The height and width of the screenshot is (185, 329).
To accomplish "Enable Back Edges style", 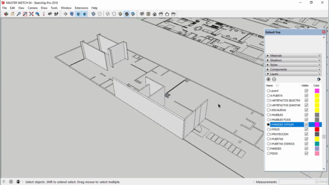I will click(x=100, y=14).
